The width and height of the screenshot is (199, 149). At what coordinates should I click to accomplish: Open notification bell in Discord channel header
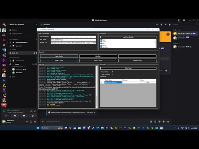point(161,24)
